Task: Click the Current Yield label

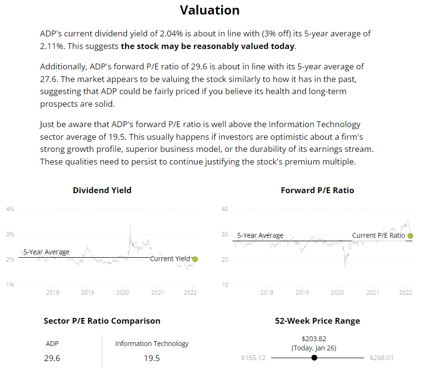Action: (x=170, y=259)
